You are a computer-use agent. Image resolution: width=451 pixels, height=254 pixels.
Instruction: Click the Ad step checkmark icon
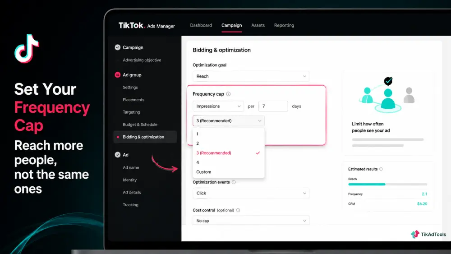click(x=117, y=155)
